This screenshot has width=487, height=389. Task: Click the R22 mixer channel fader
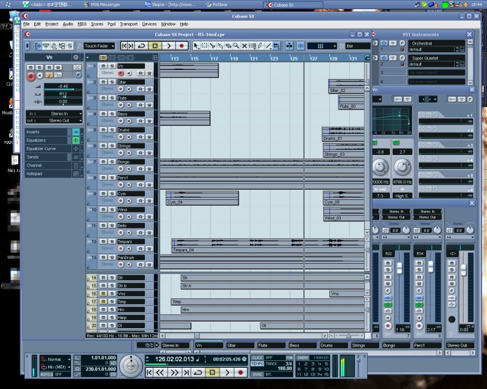pos(399,268)
